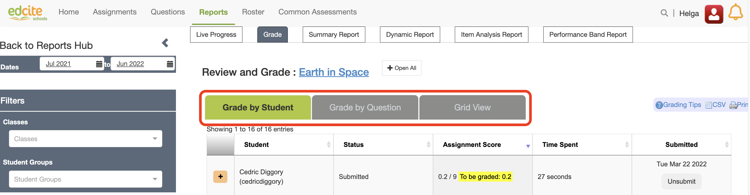The height and width of the screenshot is (195, 750).
Task: Click the search magnifier icon
Action: [664, 13]
